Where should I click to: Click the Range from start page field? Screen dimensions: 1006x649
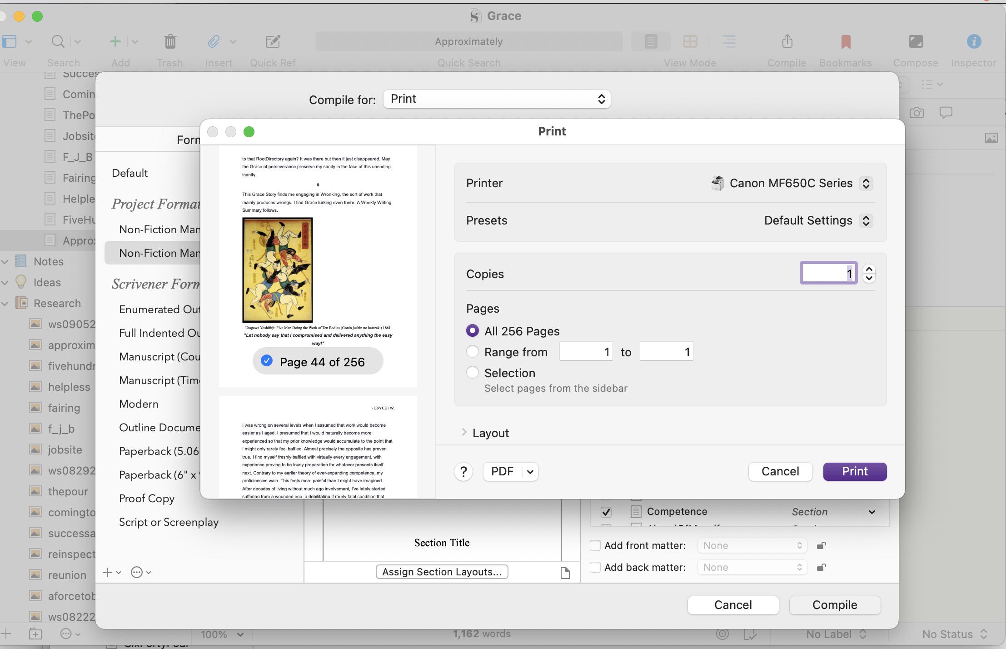point(586,352)
